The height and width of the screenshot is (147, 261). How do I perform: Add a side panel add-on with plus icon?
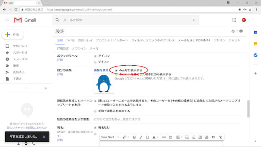coord(255,73)
